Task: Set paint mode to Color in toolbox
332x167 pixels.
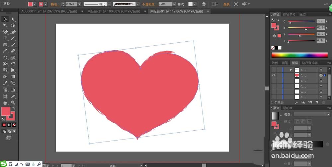Action: pos(4,125)
